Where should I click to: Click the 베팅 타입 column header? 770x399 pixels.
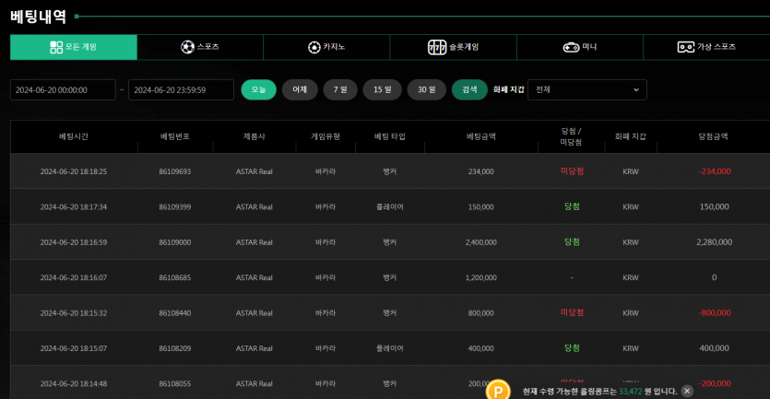[390, 136]
